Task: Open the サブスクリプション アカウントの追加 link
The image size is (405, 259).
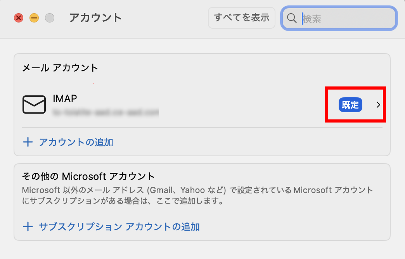Action: [x=119, y=226]
